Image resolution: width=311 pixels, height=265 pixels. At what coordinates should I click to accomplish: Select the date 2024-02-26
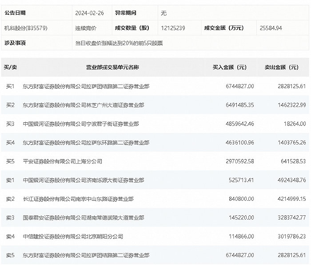pos(89,13)
